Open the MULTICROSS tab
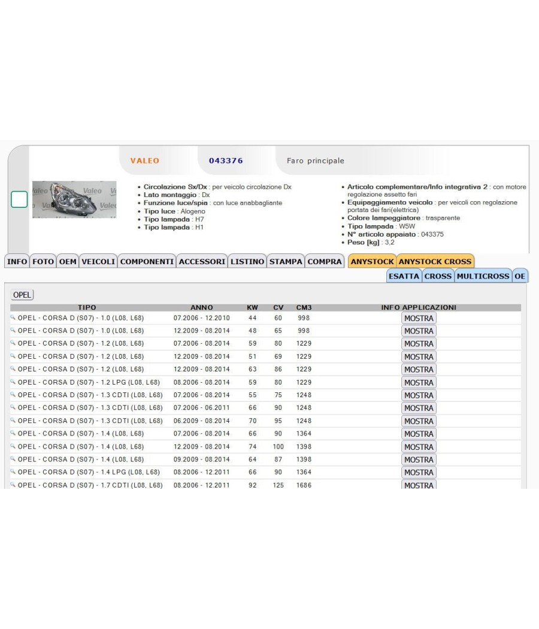 pyautogui.click(x=483, y=276)
